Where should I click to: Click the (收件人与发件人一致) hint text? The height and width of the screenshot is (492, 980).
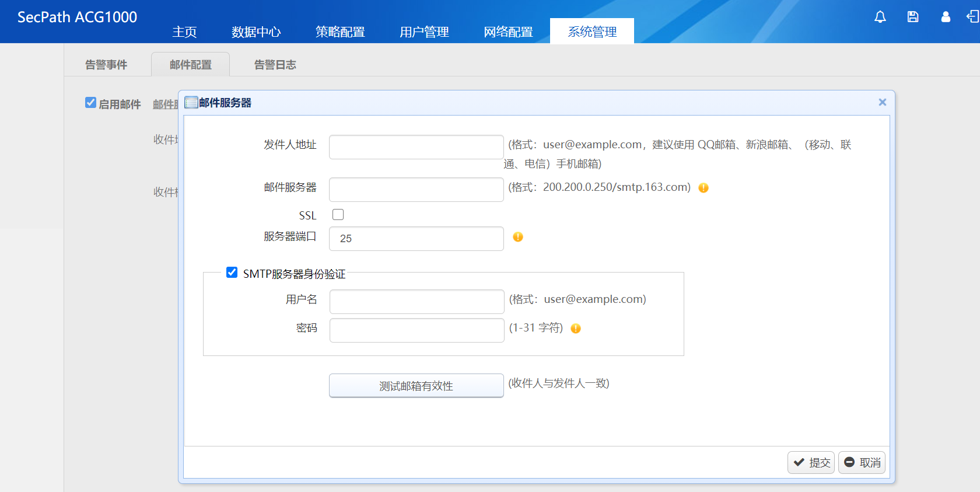click(559, 383)
